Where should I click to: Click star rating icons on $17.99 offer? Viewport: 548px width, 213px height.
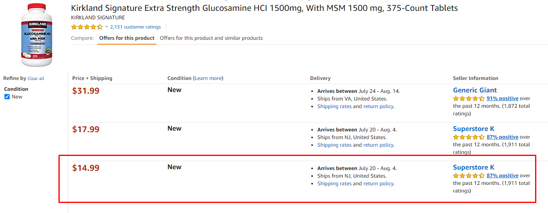(x=469, y=137)
